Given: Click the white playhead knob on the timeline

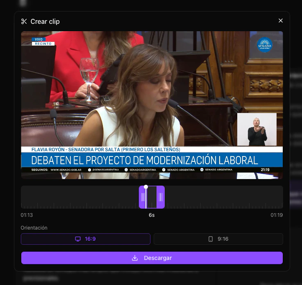Looking at the screenshot, I should tap(146, 187).
